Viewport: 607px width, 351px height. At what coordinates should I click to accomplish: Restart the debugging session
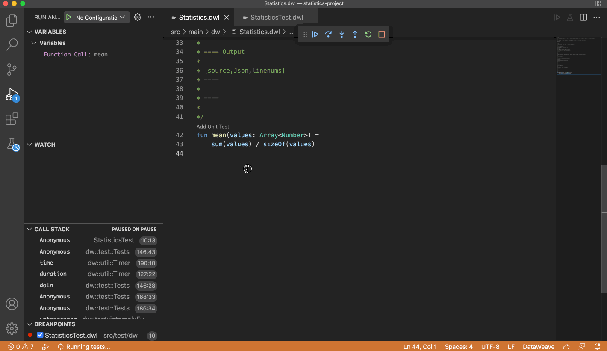(368, 35)
